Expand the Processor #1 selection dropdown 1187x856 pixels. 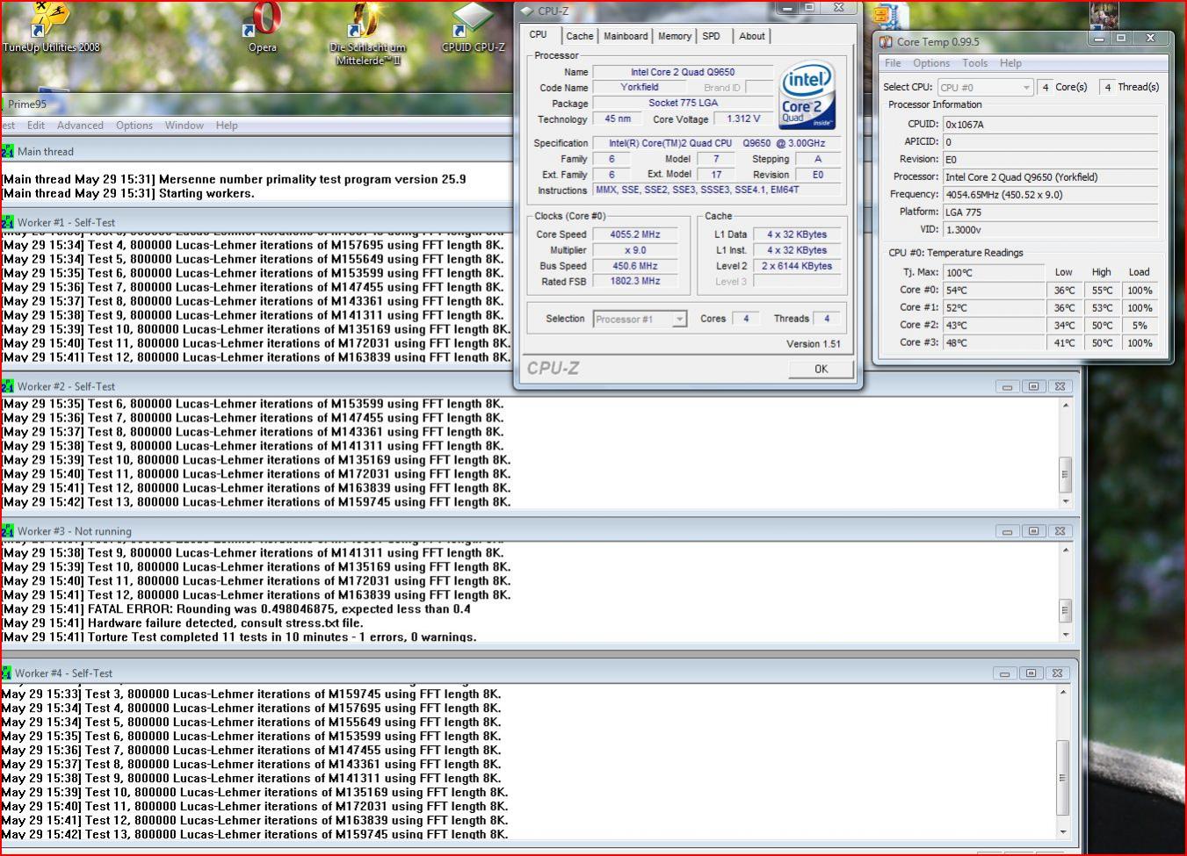[x=679, y=320]
